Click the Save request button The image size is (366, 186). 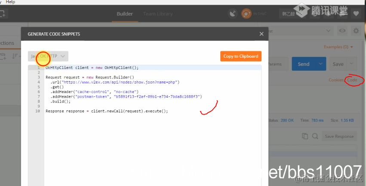(338, 64)
